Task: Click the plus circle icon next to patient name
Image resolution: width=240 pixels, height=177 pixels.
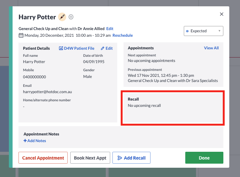Action: tap(71, 17)
